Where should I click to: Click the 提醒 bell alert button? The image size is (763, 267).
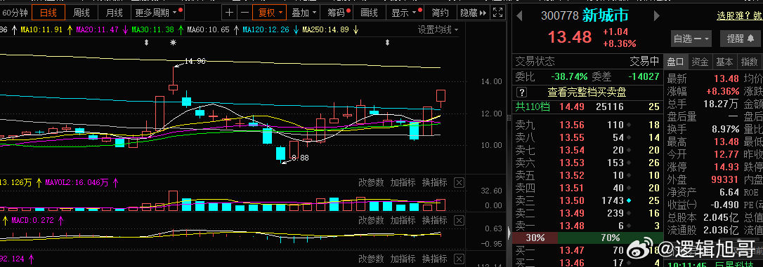tap(741, 39)
